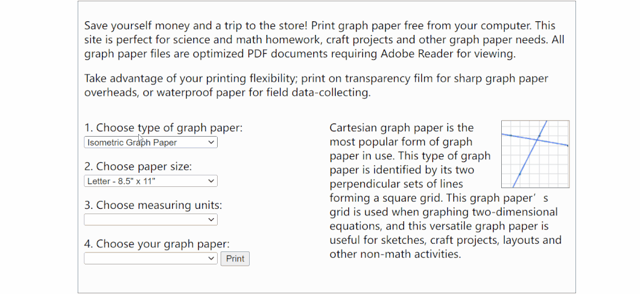Screen dimensions: 640x294
Task: Click the Cartesian graph paper thumbnail image
Action: tap(535, 154)
